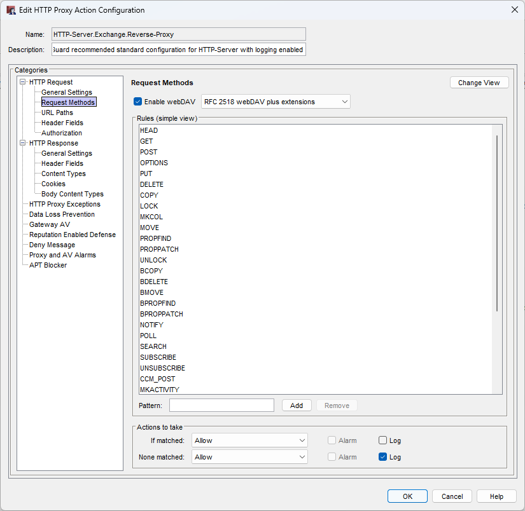525x511 pixels.
Task: Click the Add pattern button
Action: click(297, 405)
